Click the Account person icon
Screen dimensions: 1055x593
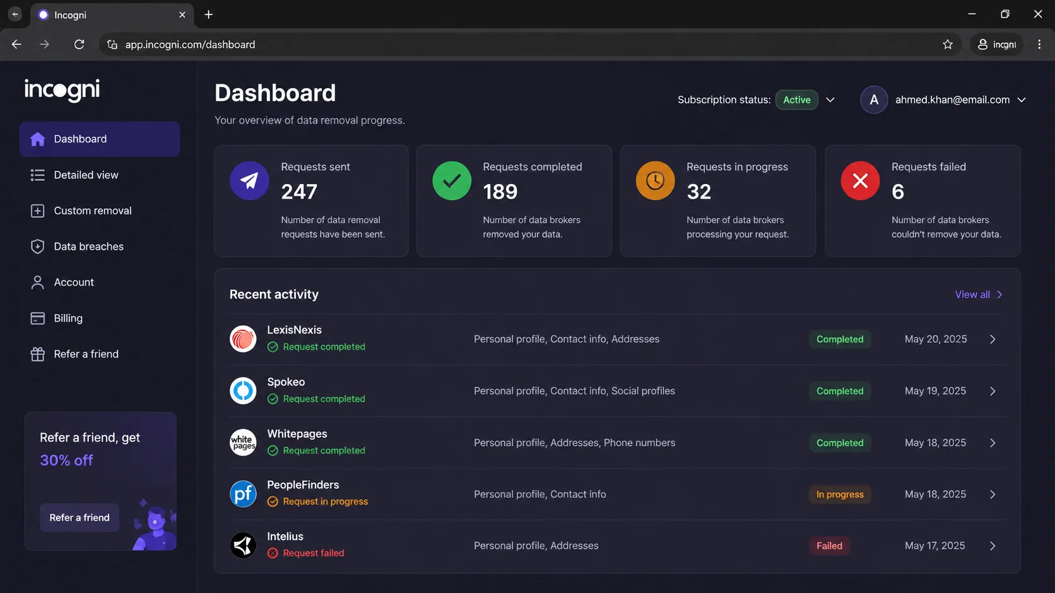(38, 282)
